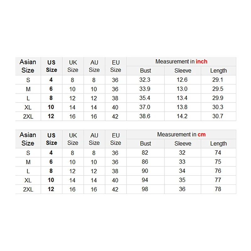Click the 74 cm length cell
Screen dimensions: 251x251
(x=218, y=153)
